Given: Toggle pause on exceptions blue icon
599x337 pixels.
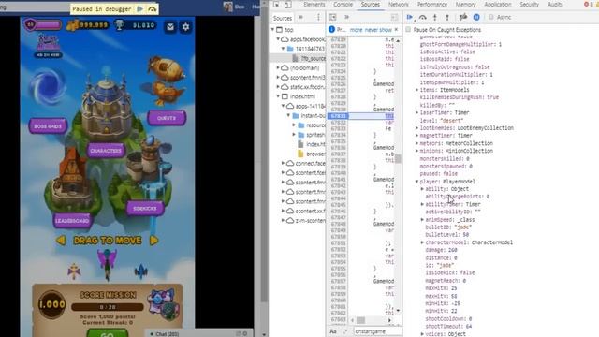Looking at the screenshot, I should click(x=476, y=17).
